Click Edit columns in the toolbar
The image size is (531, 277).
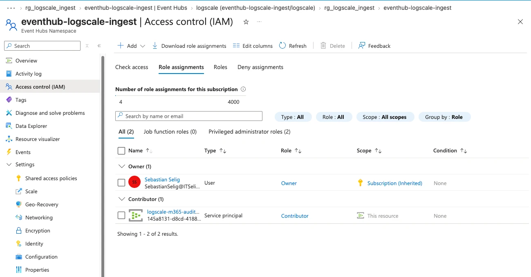(253, 46)
